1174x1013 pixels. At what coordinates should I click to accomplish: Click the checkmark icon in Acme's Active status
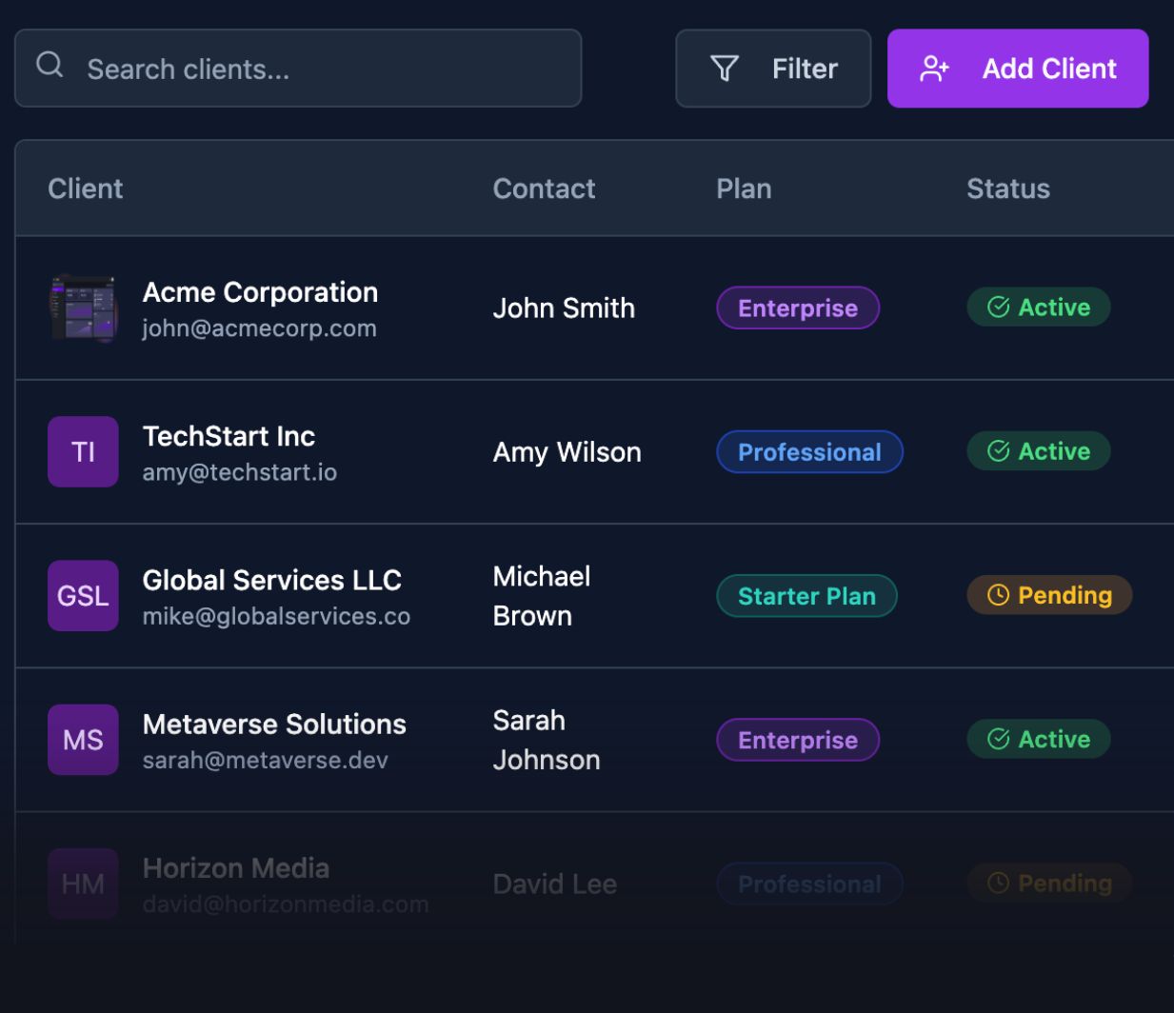pyautogui.click(x=998, y=307)
